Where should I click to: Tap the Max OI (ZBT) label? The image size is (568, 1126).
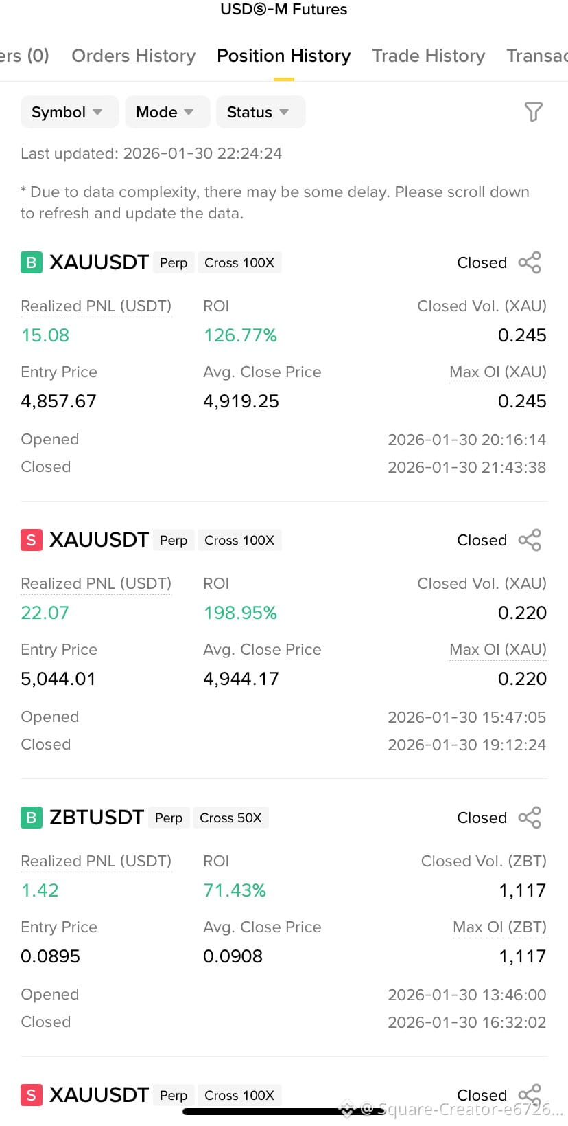(x=499, y=927)
